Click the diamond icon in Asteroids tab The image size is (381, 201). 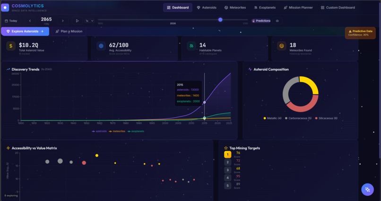(x=199, y=8)
